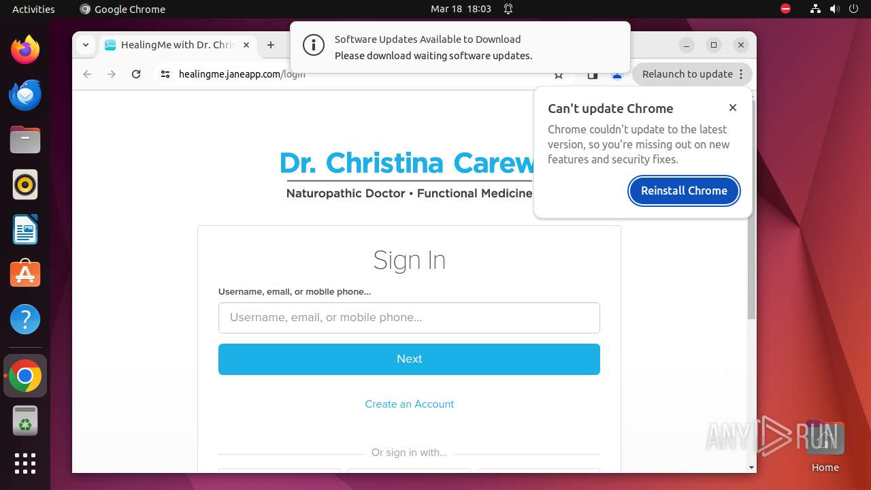Select the HealingMe with Dr. Chri tab
Image resolution: width=871 pixels, height=490 pixels.
177,45
